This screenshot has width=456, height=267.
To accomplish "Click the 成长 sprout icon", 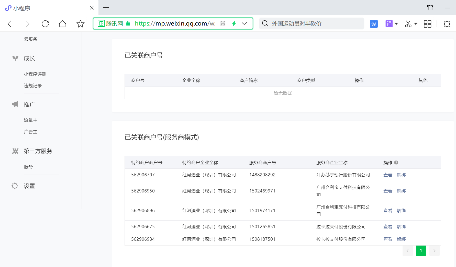I will point(15,58).
